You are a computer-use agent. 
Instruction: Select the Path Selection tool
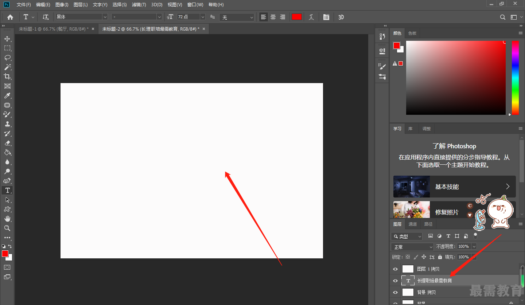(x=7, y=200)
